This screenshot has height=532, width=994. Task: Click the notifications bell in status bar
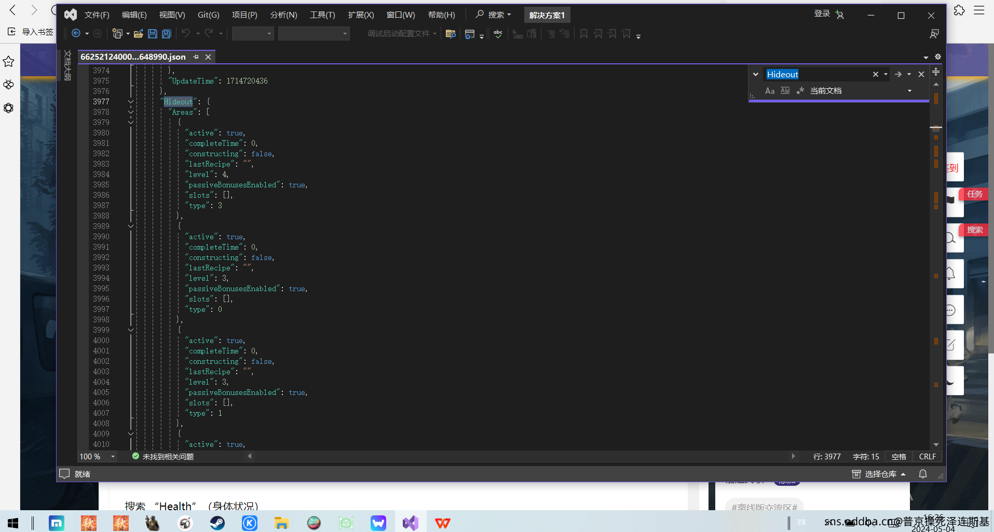click(x=922, y=474)
